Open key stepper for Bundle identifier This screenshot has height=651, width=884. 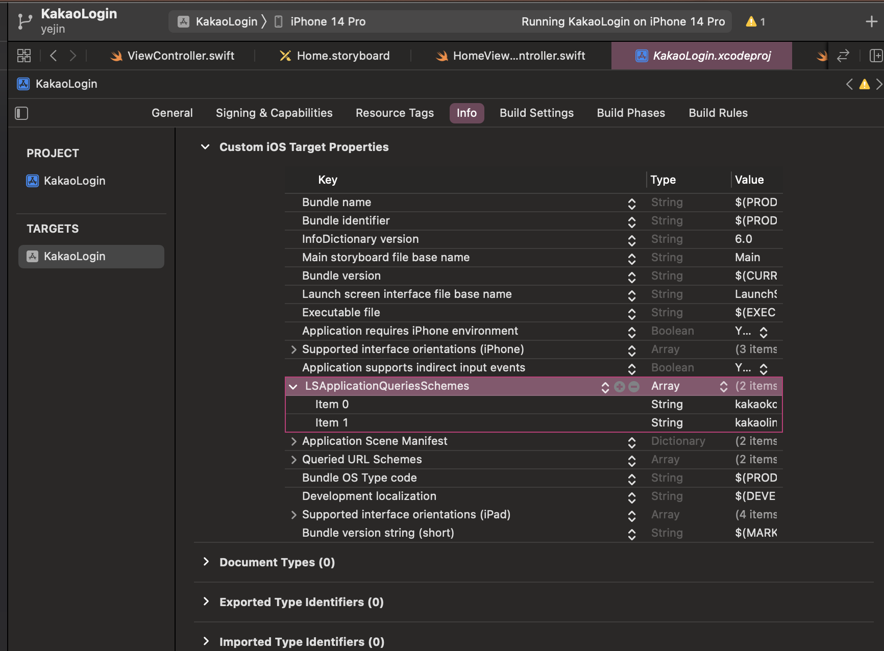(x=632, y=221)
